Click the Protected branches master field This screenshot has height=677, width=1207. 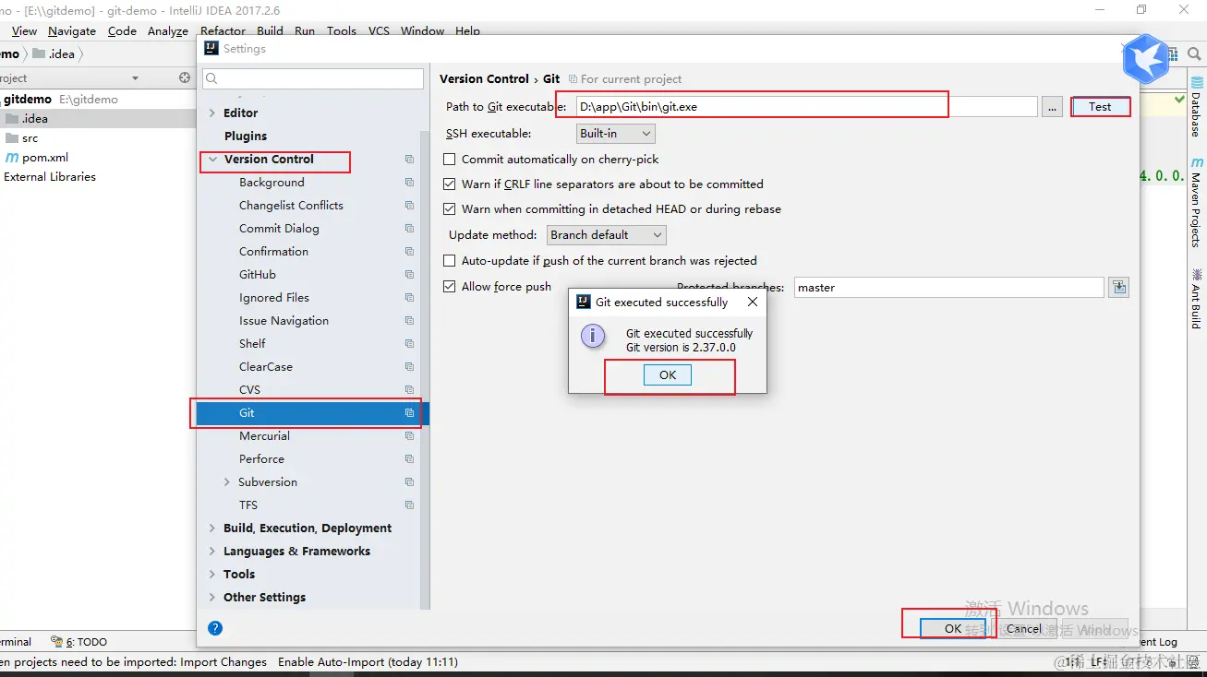pyautogui.click(x=949, y=288)
